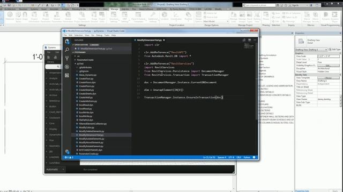The image size is (343, 192).
Task: Click the Split Editor icon in VS Code
Action: tap(249, 40)
